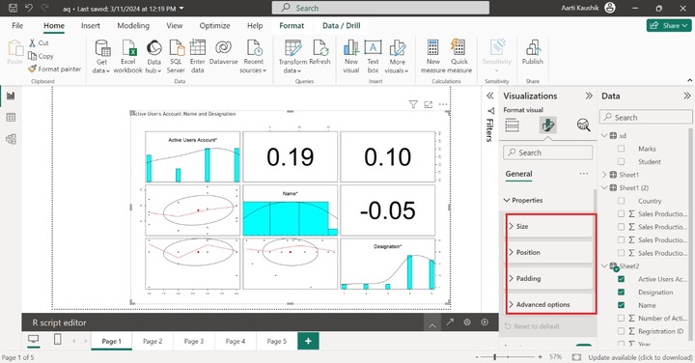This screenshot has width=695, height=363.
Task: Switch to Model view in sidebar
Action: (11, 139)
